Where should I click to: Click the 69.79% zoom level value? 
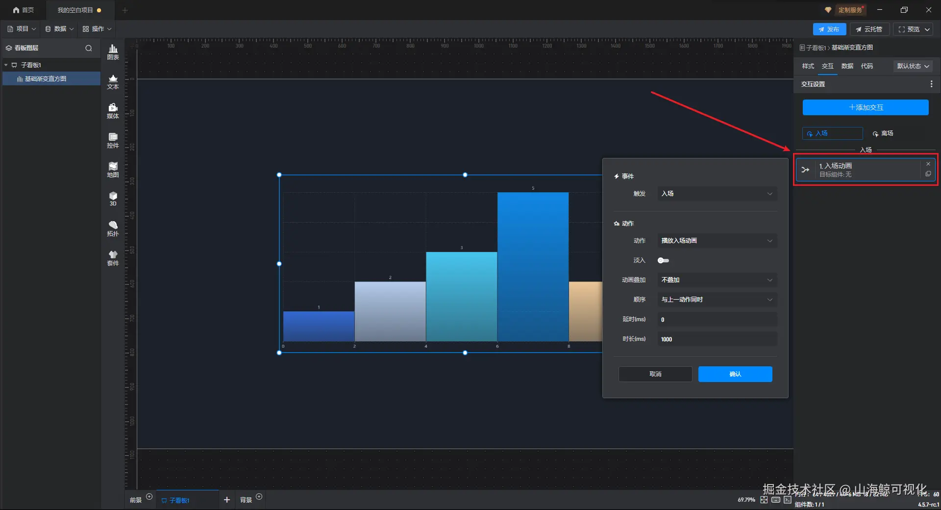click(x=746, y=500)
